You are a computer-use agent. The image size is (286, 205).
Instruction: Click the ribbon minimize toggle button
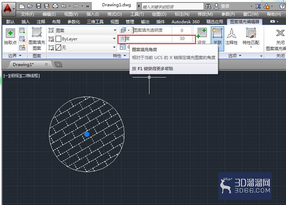pos(272,22)
